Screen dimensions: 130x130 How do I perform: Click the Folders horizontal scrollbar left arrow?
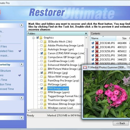click(x=29, y=110)
